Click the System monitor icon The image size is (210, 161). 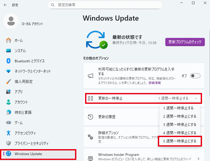[8, 51]
